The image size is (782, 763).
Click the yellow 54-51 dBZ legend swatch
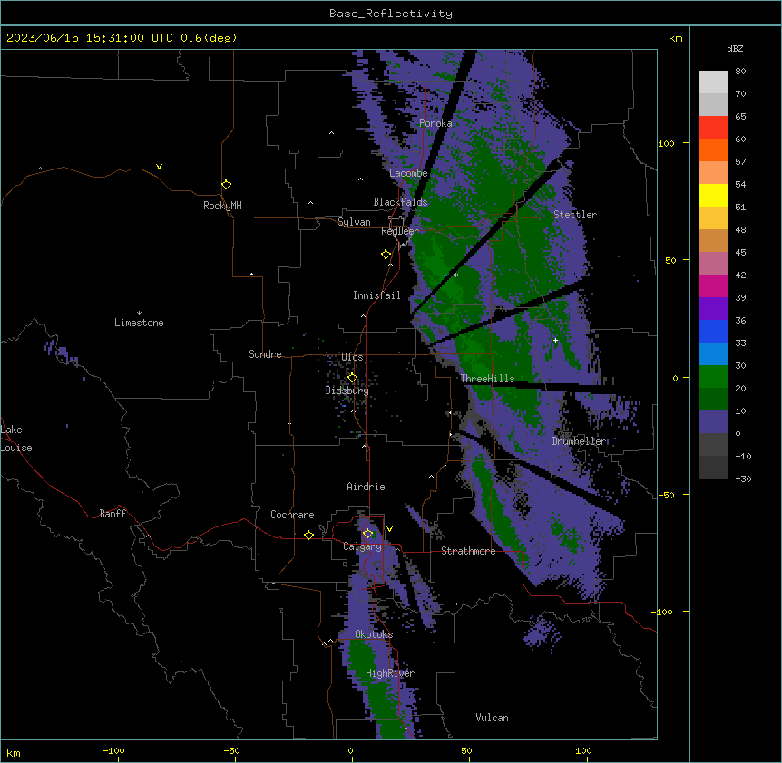[x=713, y=195]
